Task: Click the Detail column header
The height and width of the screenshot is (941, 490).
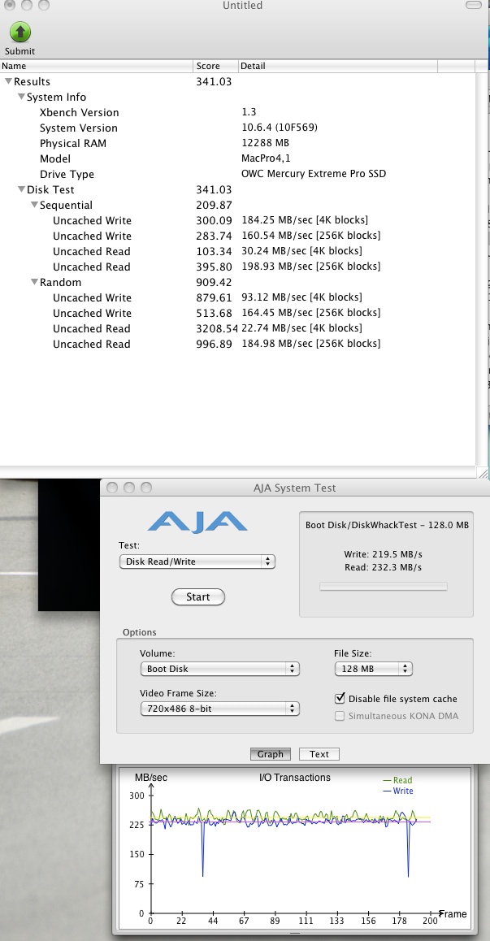Action: coord(338,66)
